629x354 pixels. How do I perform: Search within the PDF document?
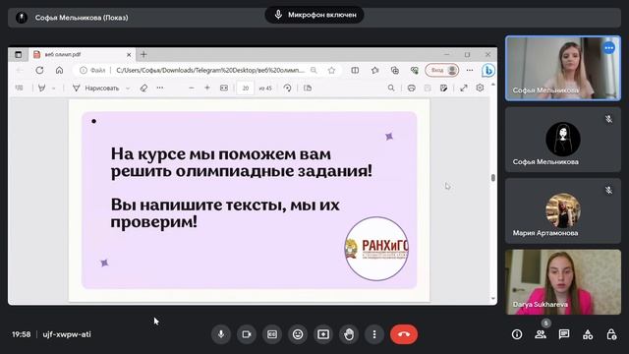(x=391, y=88)
